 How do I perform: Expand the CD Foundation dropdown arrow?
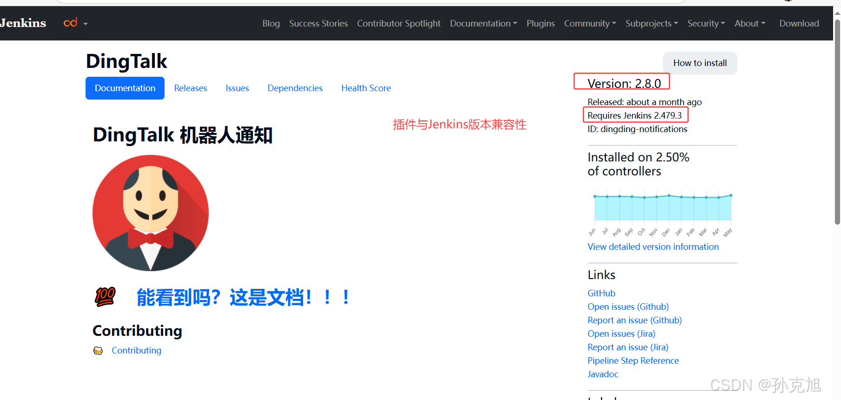point(86,24)
